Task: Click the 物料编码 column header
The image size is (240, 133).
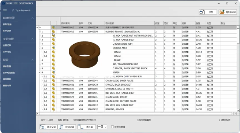Action: click(x=69, y=23)
